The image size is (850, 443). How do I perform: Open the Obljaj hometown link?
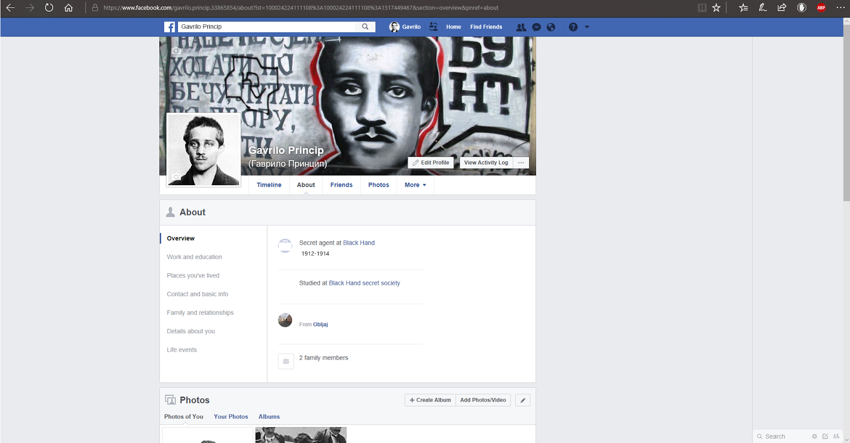tap(320, 325)
